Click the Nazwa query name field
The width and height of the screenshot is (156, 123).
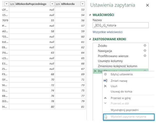click(120, 25)
